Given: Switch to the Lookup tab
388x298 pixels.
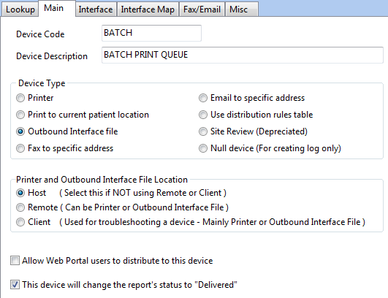Looking at the screenshot, I should pyautogui.click(x=20, y=9).
